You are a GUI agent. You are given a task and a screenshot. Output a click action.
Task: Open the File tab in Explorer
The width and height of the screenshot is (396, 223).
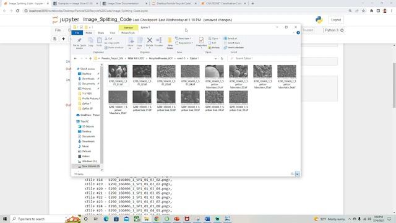click(77, 33)
